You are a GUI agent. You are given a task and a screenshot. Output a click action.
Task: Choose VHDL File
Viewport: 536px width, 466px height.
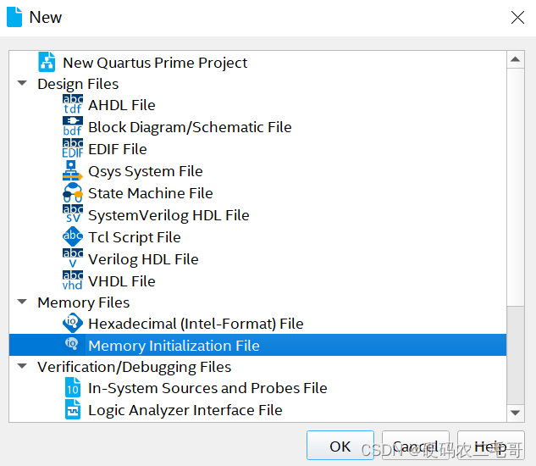pyautogui.click(x=122, y=281)
